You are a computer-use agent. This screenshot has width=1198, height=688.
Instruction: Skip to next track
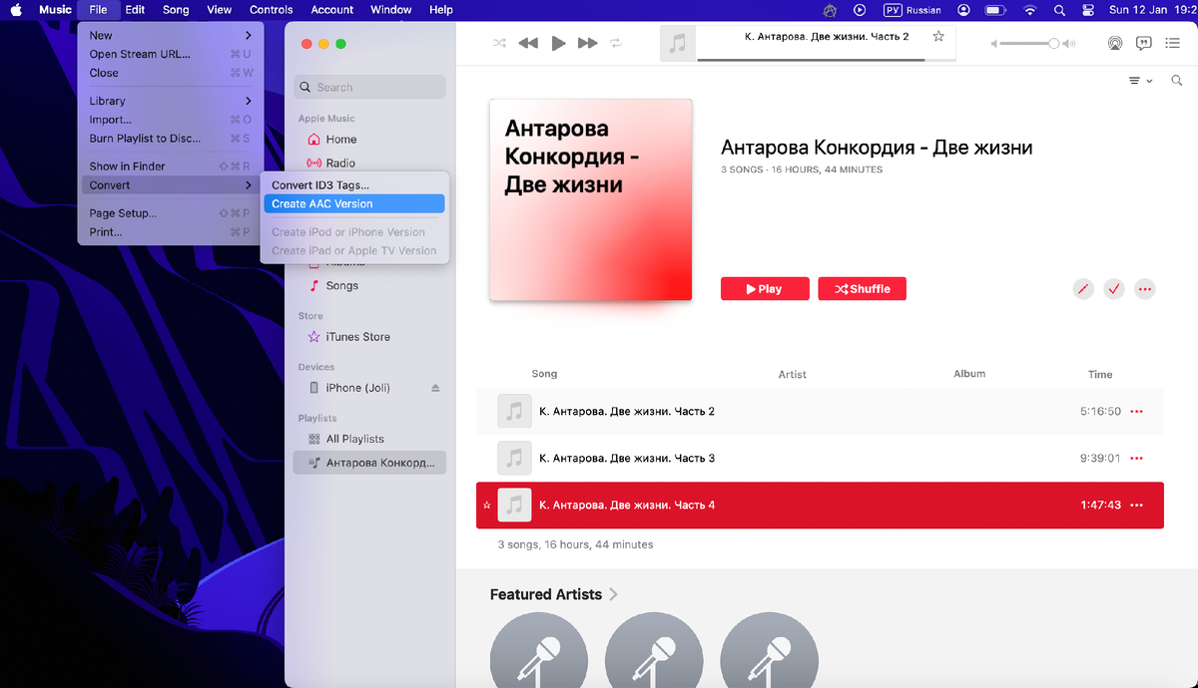point(588,43)
